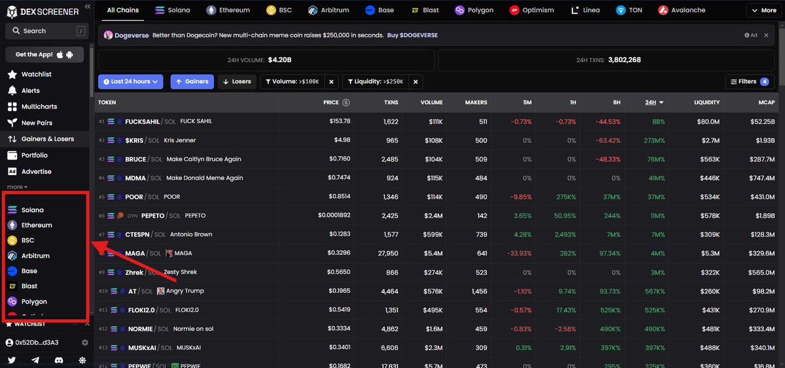This screenshot has height=368, width=785.
Task: Remove the Volume filter with X
Action: pyautogui.click(x=331, y=82)
